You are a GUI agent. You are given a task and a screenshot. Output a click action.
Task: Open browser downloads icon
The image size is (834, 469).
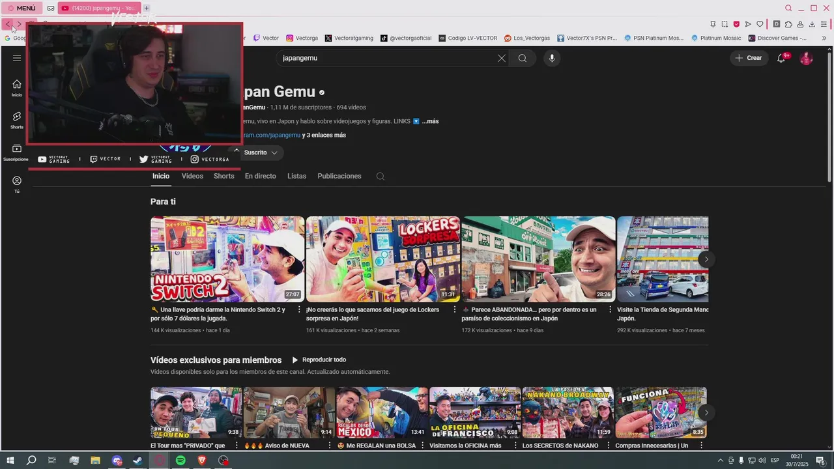[x=812, y=24]
